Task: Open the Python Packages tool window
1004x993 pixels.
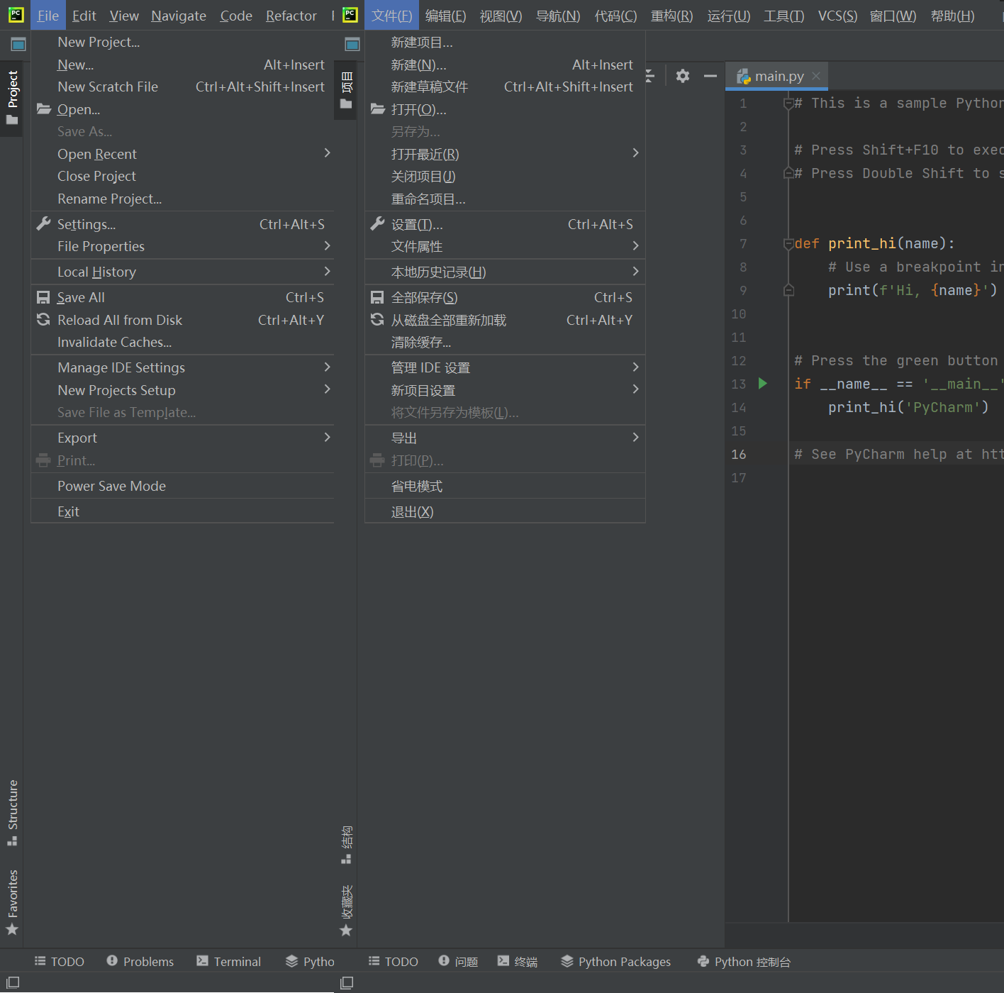Action: (615, 961)
